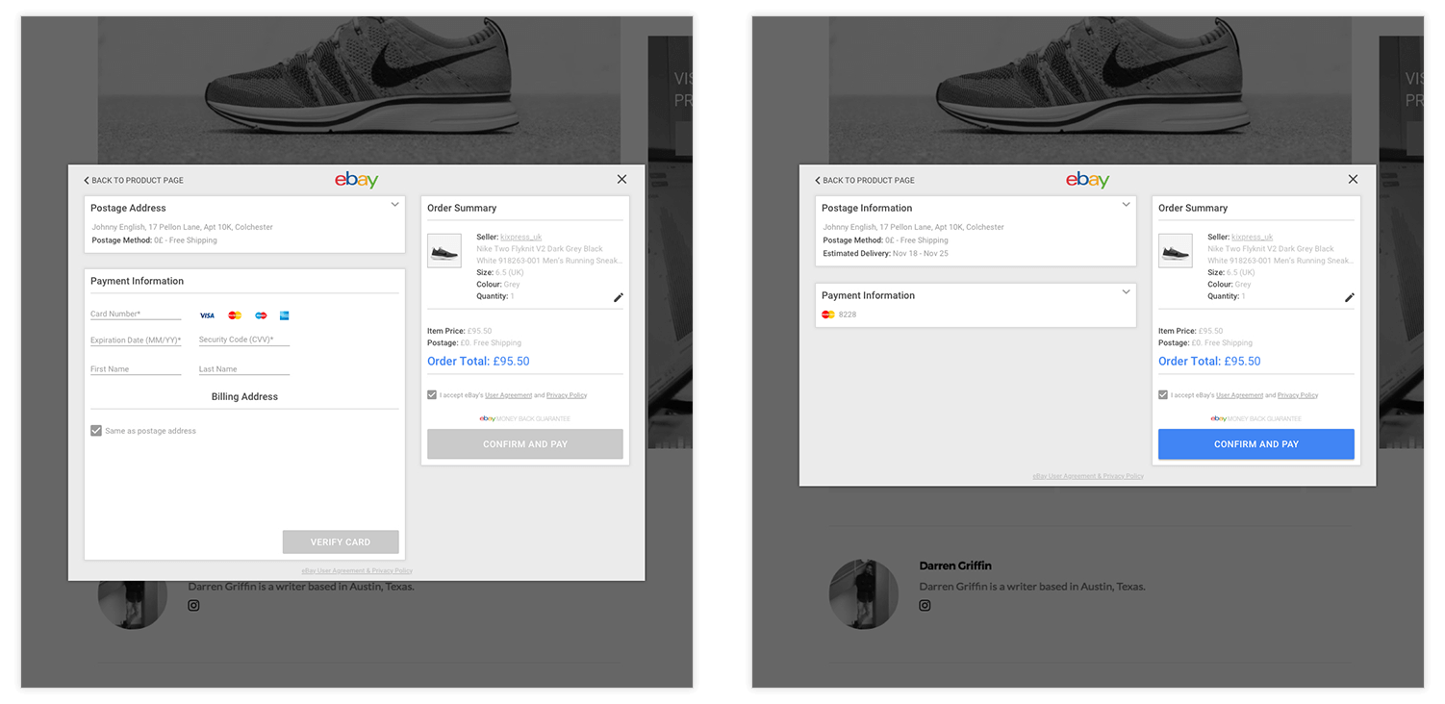The width and height of the screenshot is (1445, 704).
Task: Go back to product page from left checkout
Action: pos(134,180)
